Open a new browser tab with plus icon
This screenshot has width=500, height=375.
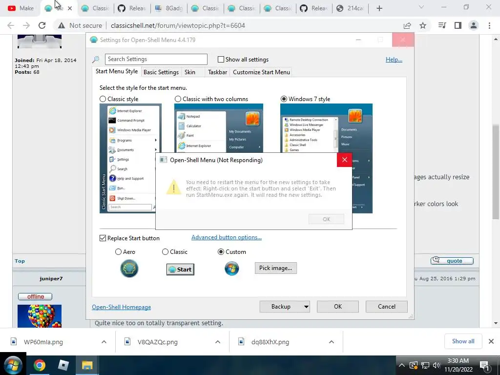379,8
